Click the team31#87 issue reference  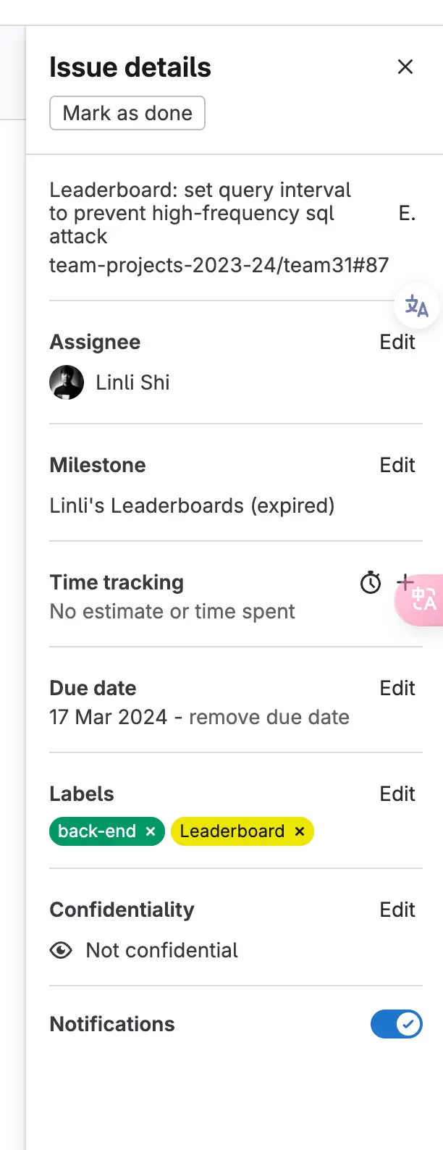click(x=219, y=265)
